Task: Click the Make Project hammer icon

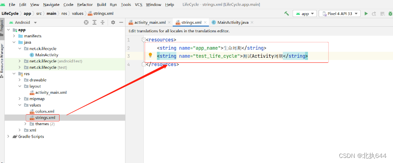Action: 287,14
